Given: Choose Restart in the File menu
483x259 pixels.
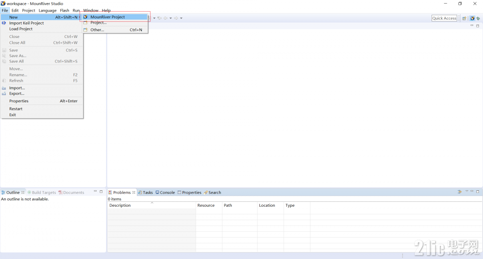Looking at the screenshot, I should coord(42,109).
